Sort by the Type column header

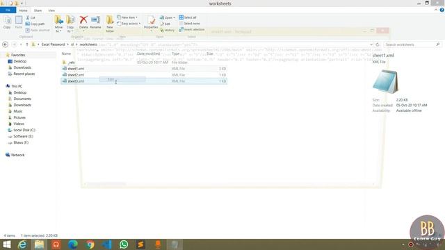176,53
